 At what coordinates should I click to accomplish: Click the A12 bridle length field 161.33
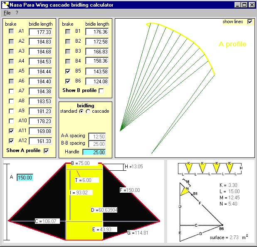[40, 141]
